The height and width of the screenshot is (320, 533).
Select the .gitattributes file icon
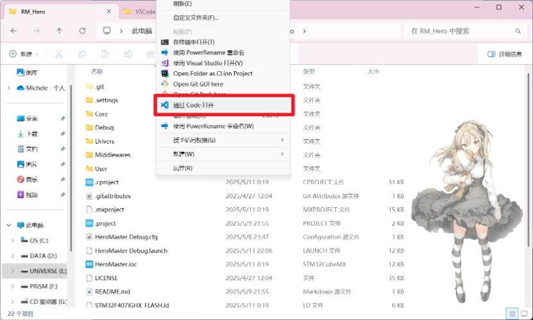(89, 196)
